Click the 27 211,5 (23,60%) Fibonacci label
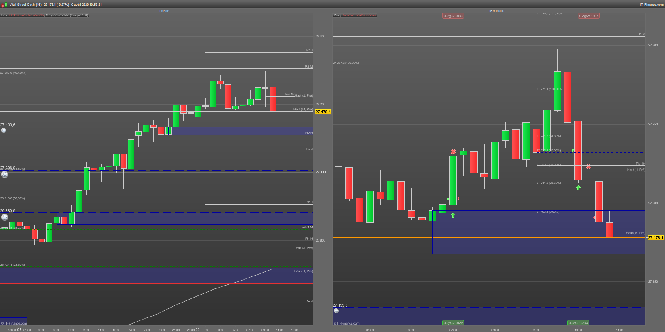 tap(549, 183)
